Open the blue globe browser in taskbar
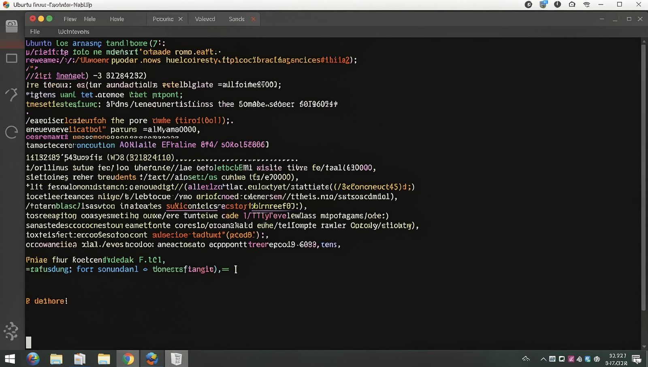Screen dimensions: 648x367 [33, 359]
